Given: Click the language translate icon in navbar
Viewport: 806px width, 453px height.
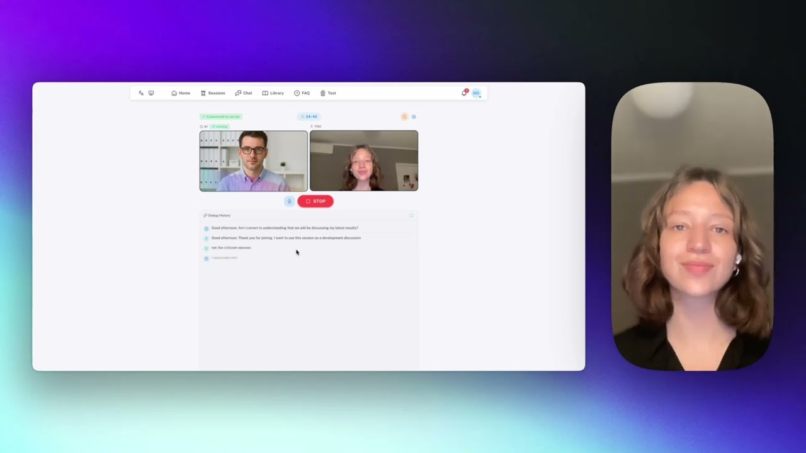Looking at the screenshot, I should click(141, 93).
